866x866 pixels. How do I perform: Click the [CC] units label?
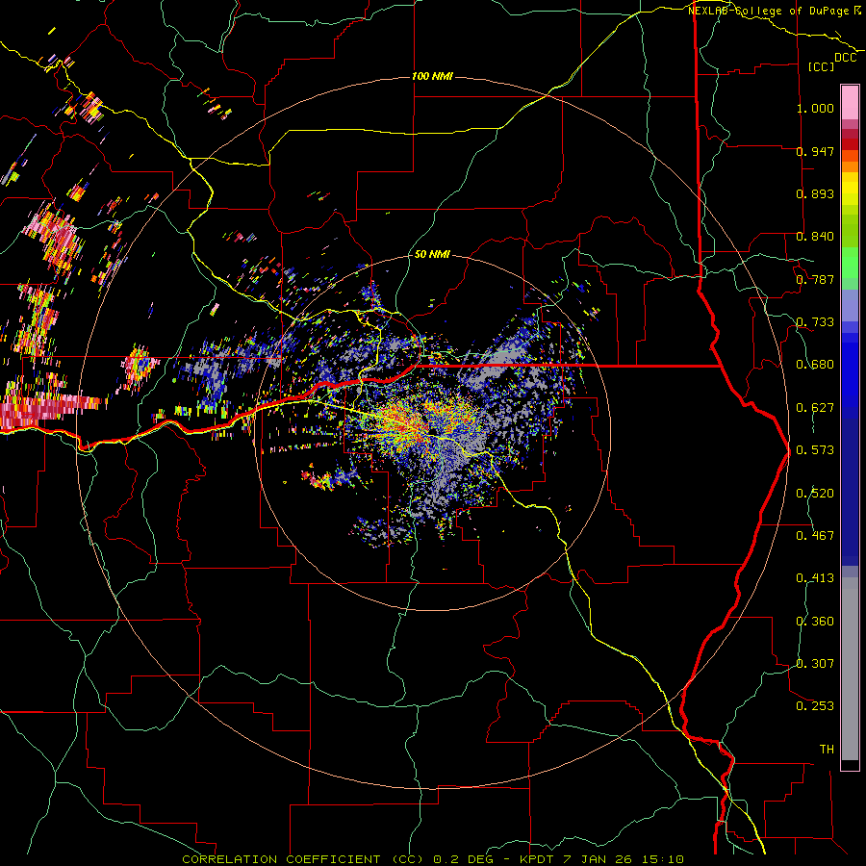pos(822,66)
